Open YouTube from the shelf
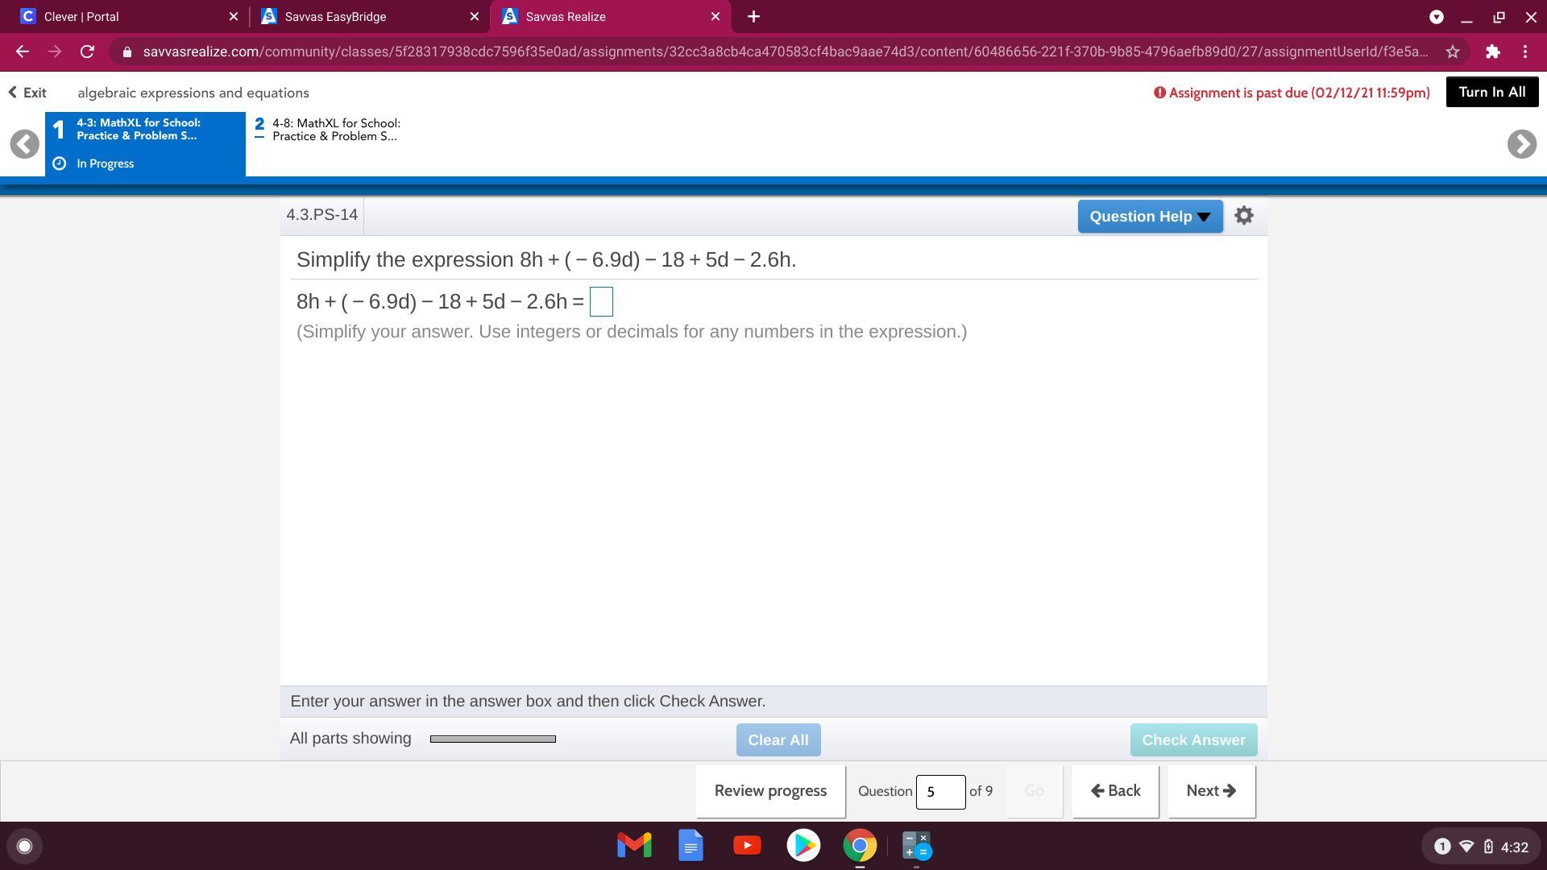The width and height of the screenshot is (1547, 870). 747,846
